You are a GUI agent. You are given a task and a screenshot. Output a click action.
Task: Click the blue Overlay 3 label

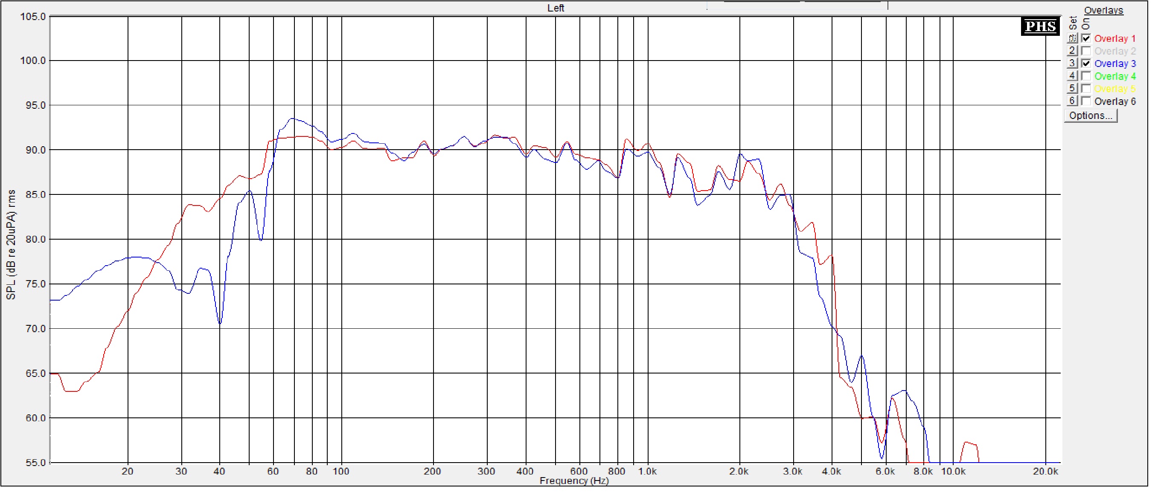point(1115,64)
